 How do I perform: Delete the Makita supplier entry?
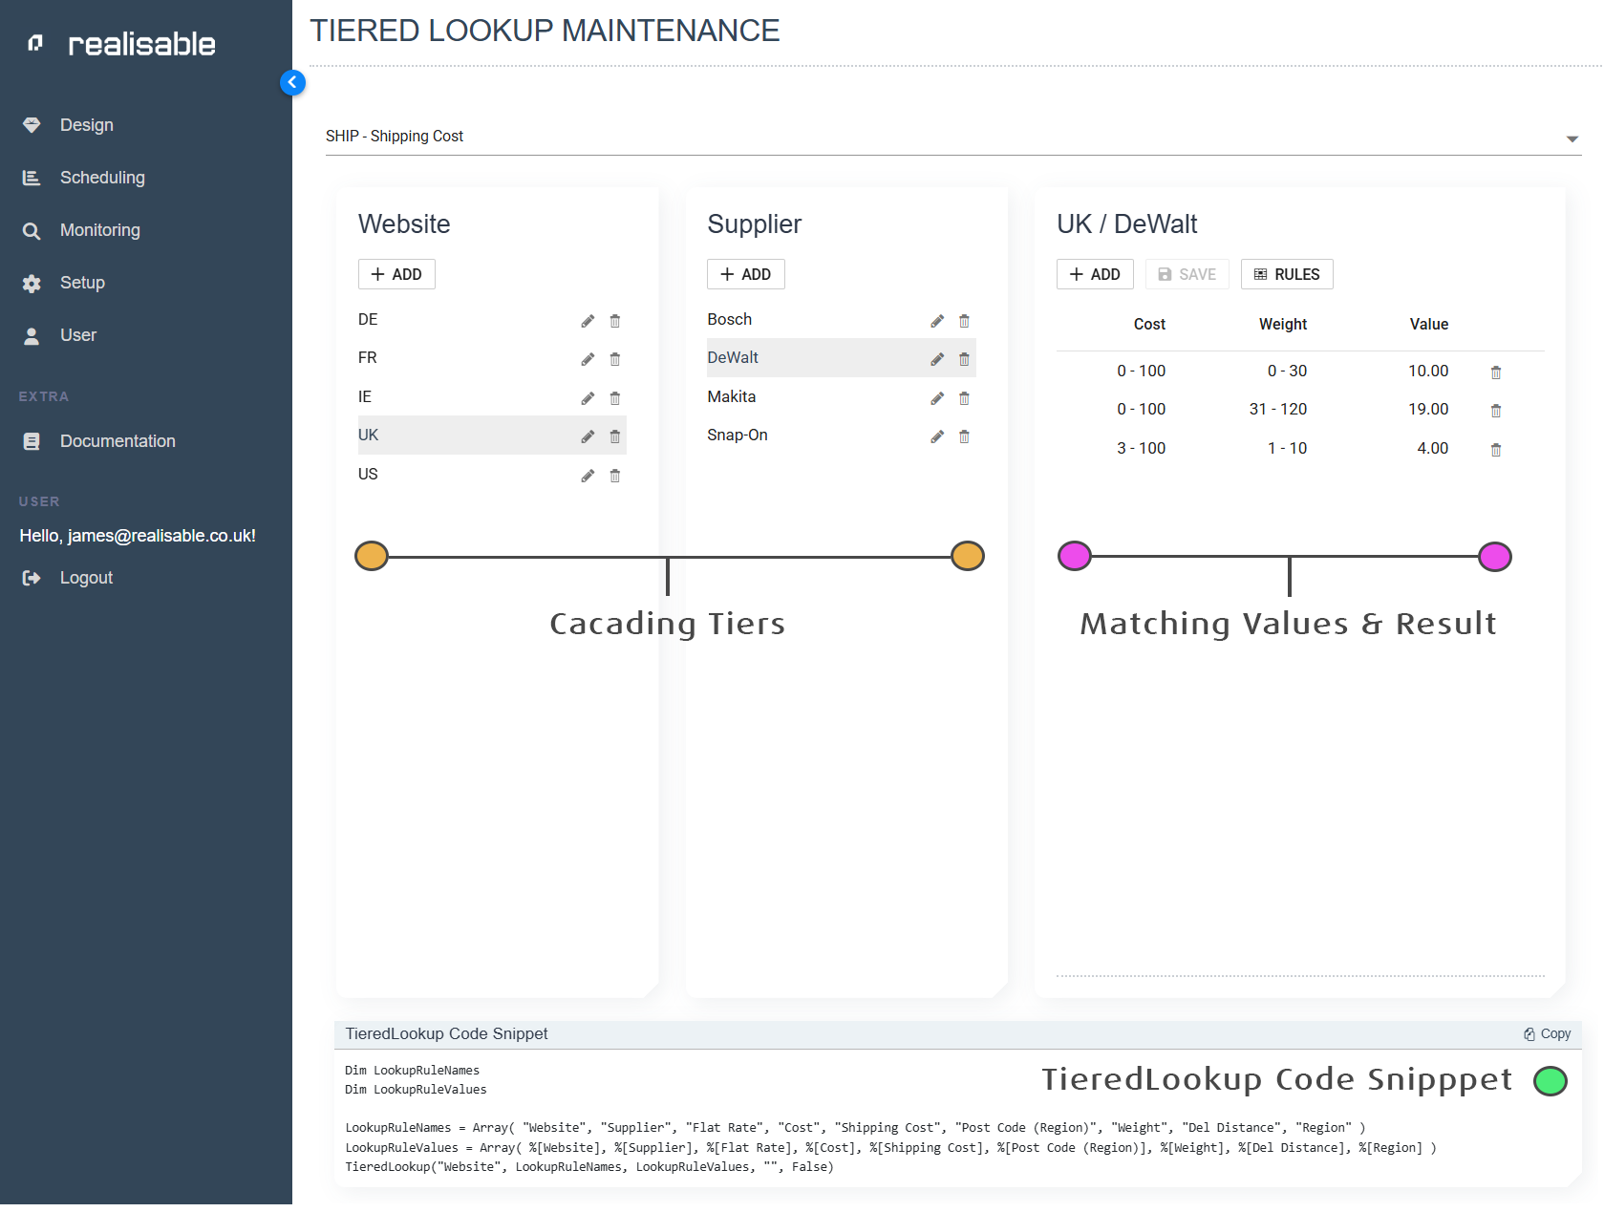pos(964,398)
